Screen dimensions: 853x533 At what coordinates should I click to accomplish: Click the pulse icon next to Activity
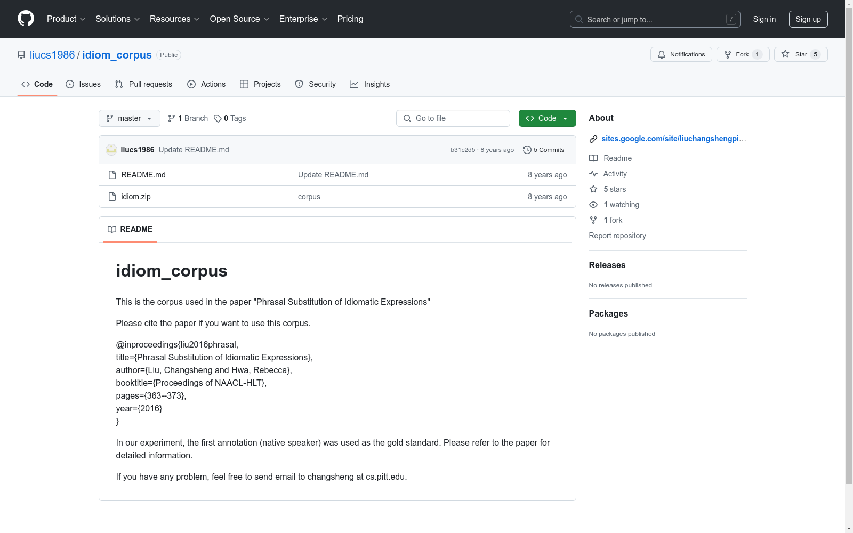pyautogui.click(x=593, y=174)
